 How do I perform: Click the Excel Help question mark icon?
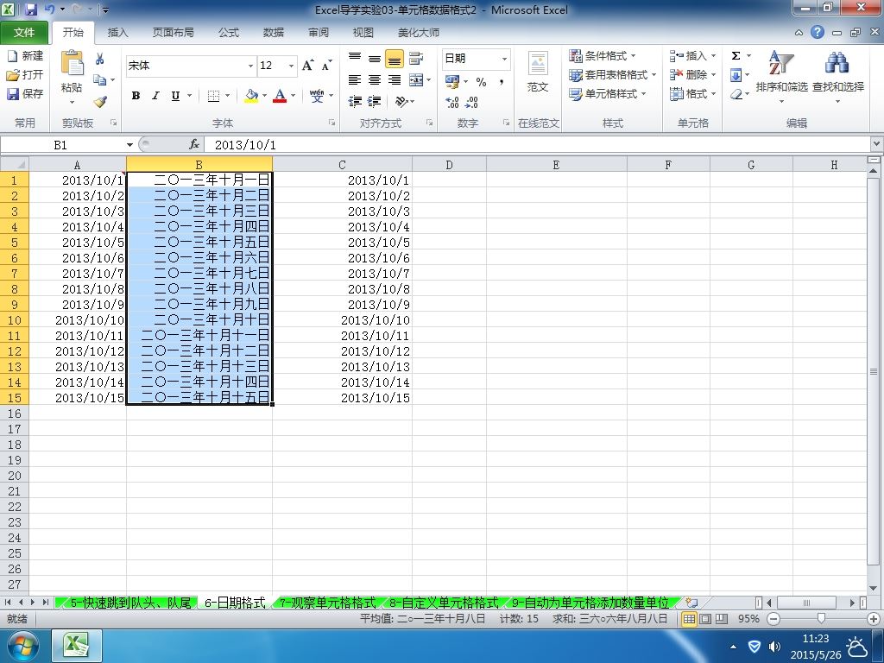click(x=818, y=32)
